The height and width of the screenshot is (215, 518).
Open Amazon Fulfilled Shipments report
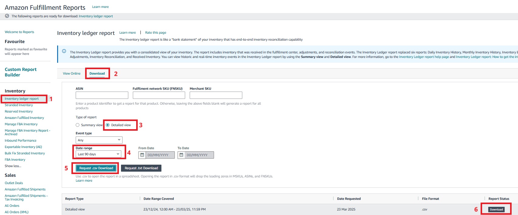(25, 189)
